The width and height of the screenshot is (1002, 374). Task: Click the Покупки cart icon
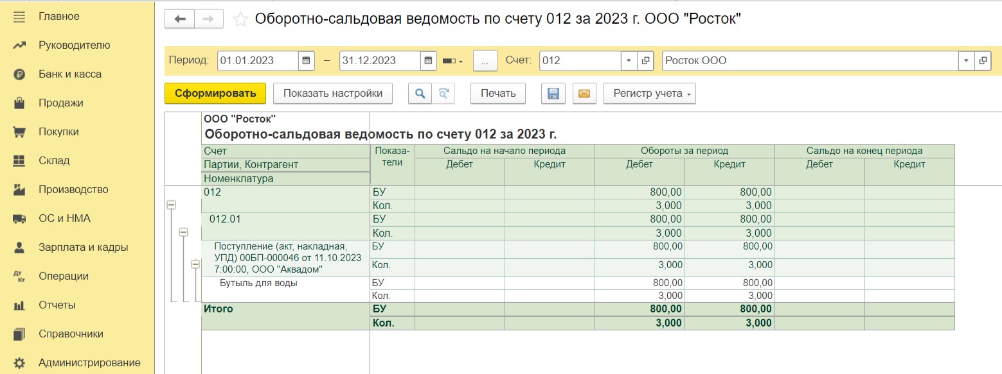(19, 132)
